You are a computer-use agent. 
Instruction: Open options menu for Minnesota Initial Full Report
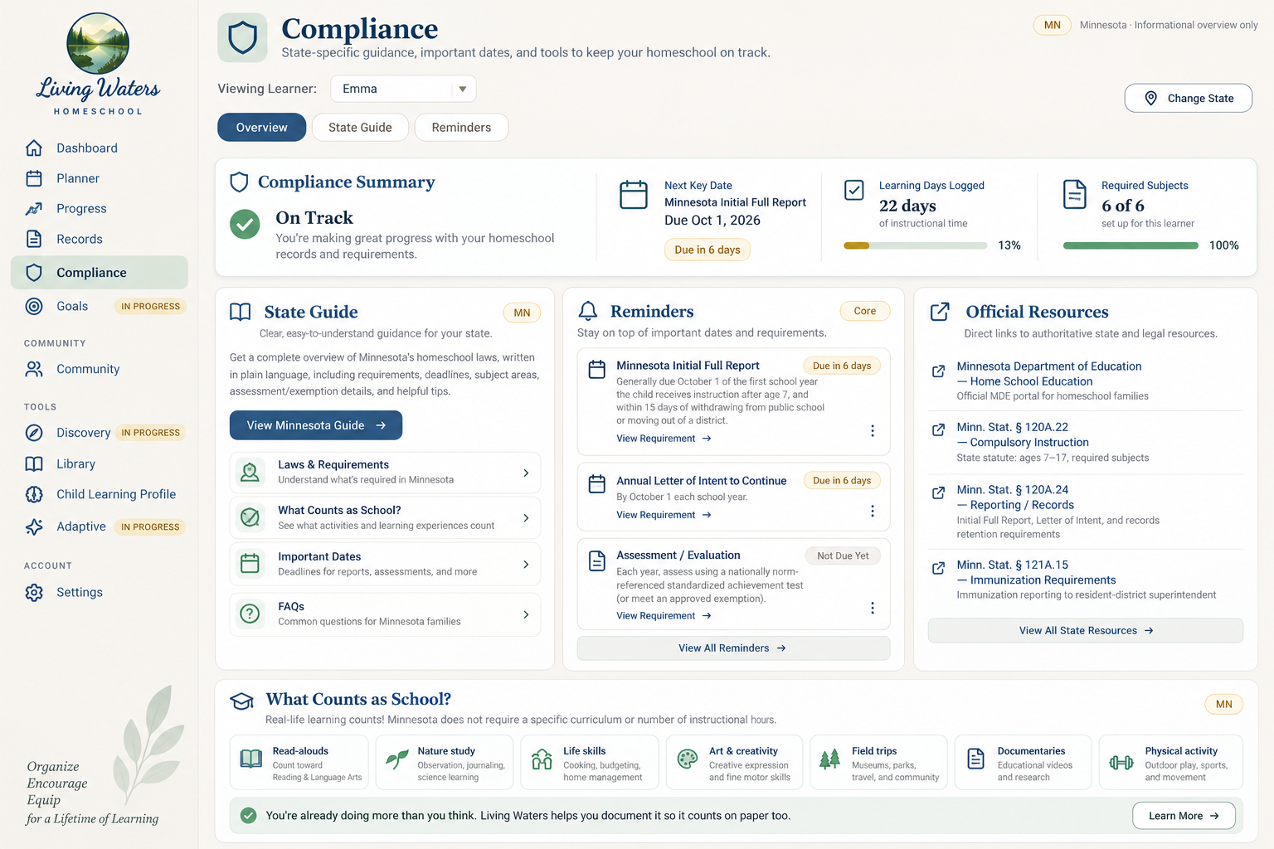[x=872, y=430]
